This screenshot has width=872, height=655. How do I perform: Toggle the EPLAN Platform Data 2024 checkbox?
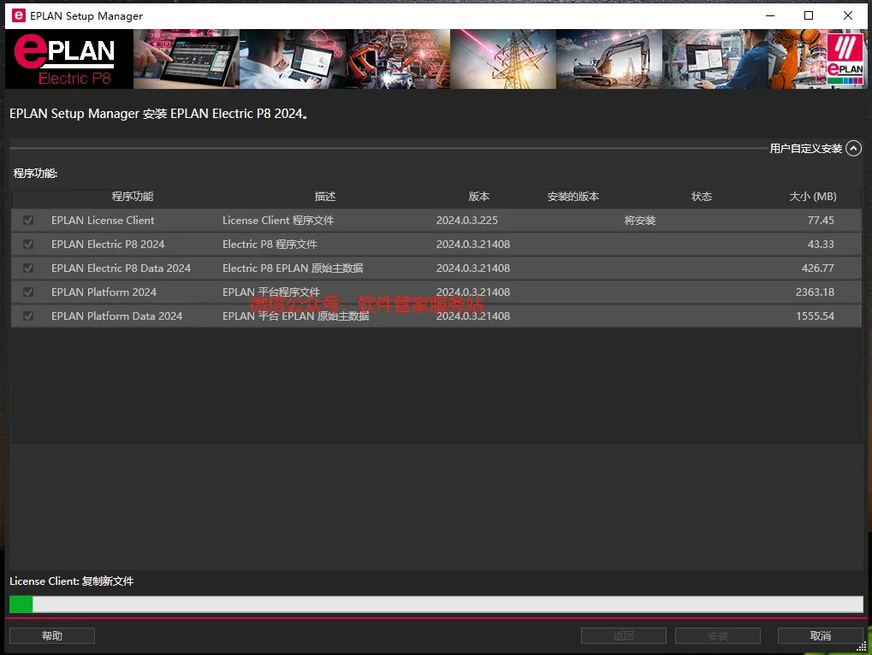point(27,316)
